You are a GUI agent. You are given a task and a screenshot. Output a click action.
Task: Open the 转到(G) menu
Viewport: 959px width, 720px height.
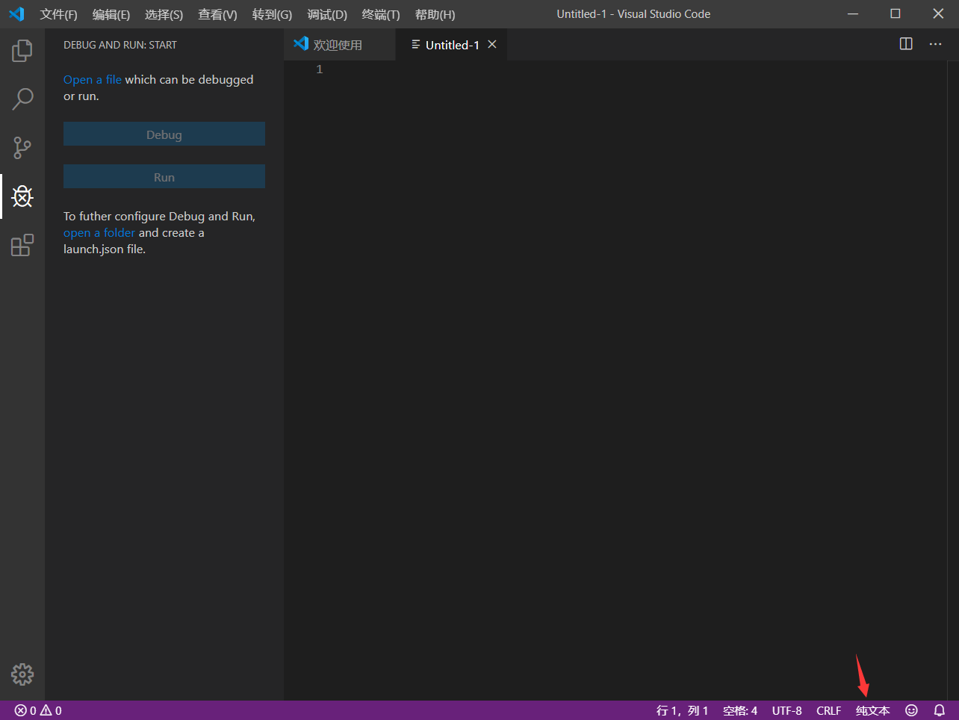(x=272, y=14)
